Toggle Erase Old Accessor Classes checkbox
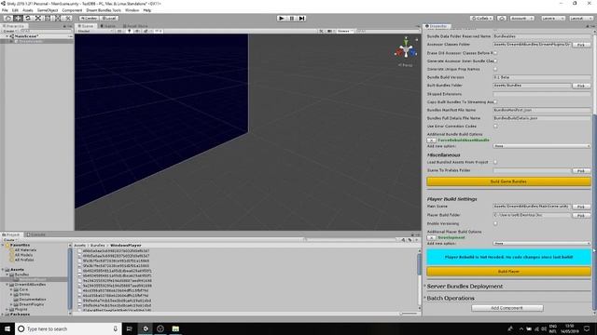 495,53
